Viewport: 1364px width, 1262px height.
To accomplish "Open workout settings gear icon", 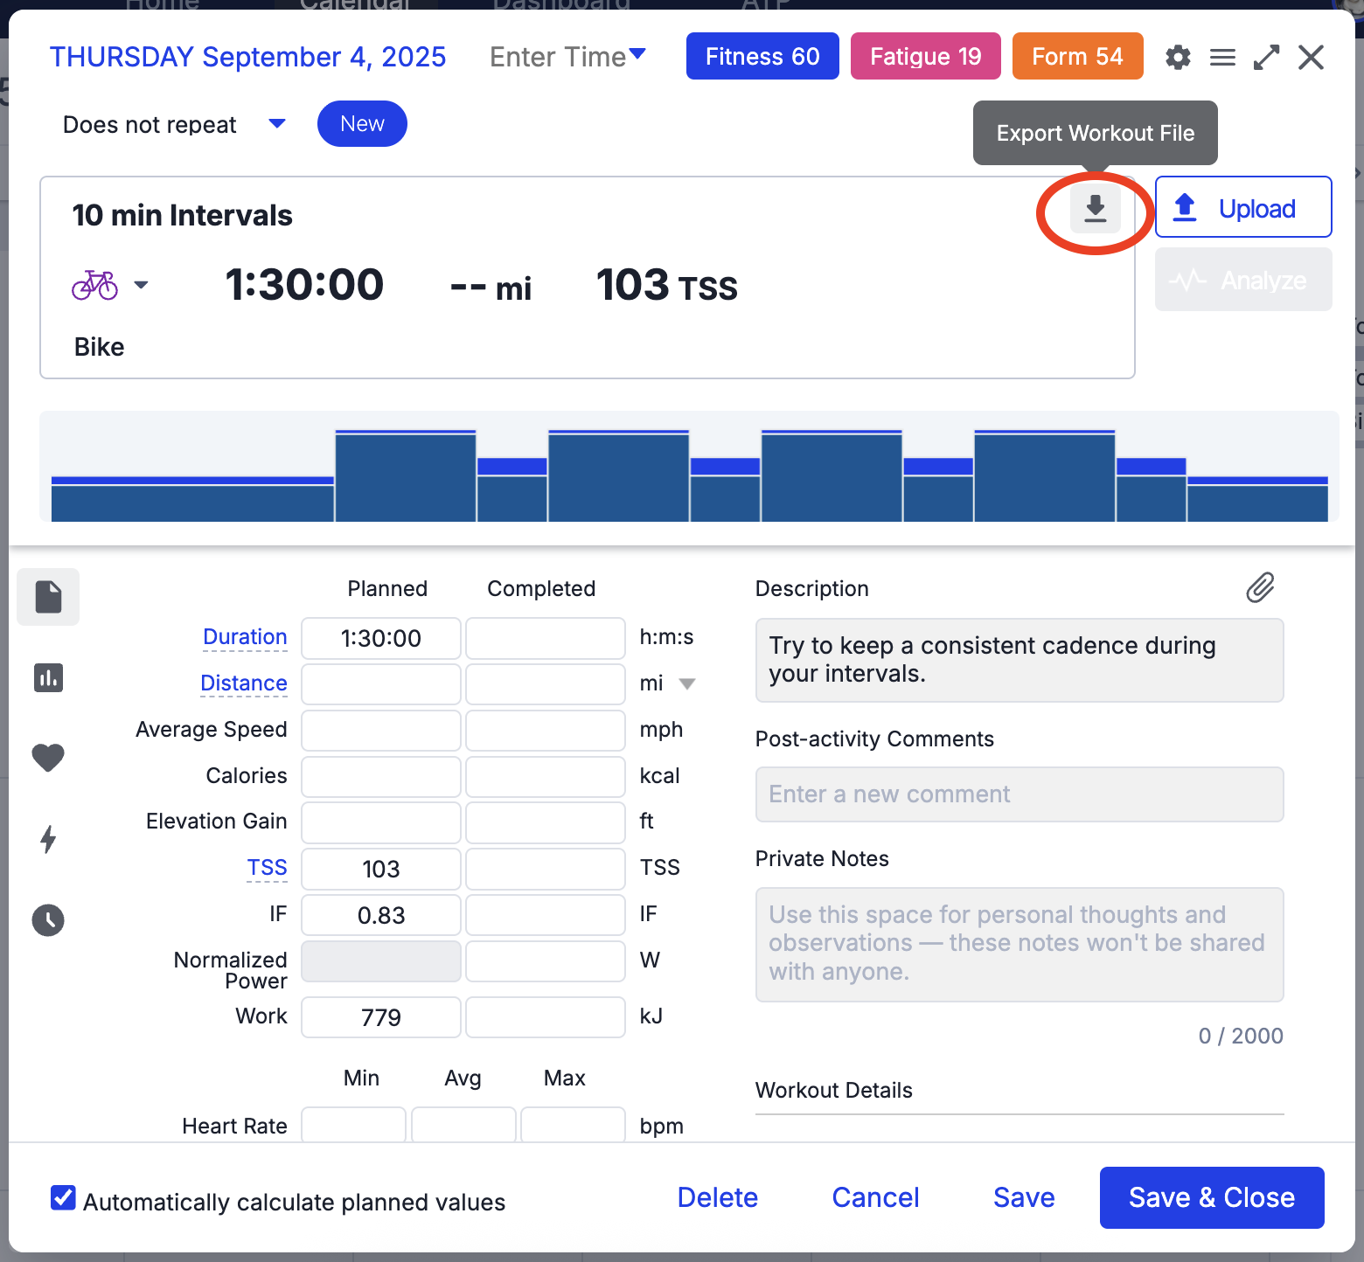I will point(1178,58).
